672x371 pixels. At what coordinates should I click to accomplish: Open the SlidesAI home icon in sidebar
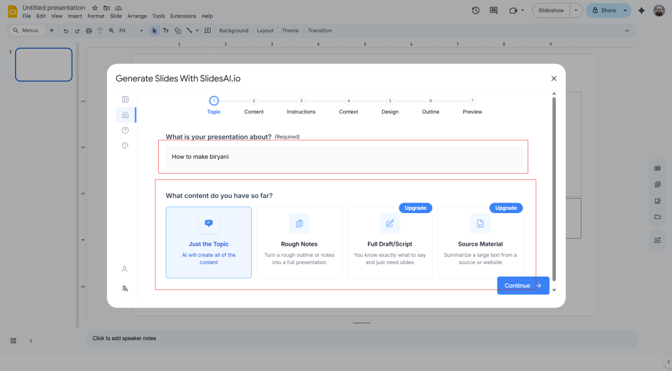[125, 115]
